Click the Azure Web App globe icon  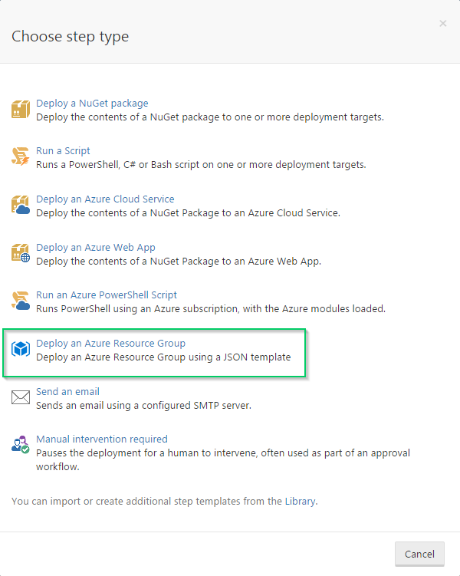point(21,253)
